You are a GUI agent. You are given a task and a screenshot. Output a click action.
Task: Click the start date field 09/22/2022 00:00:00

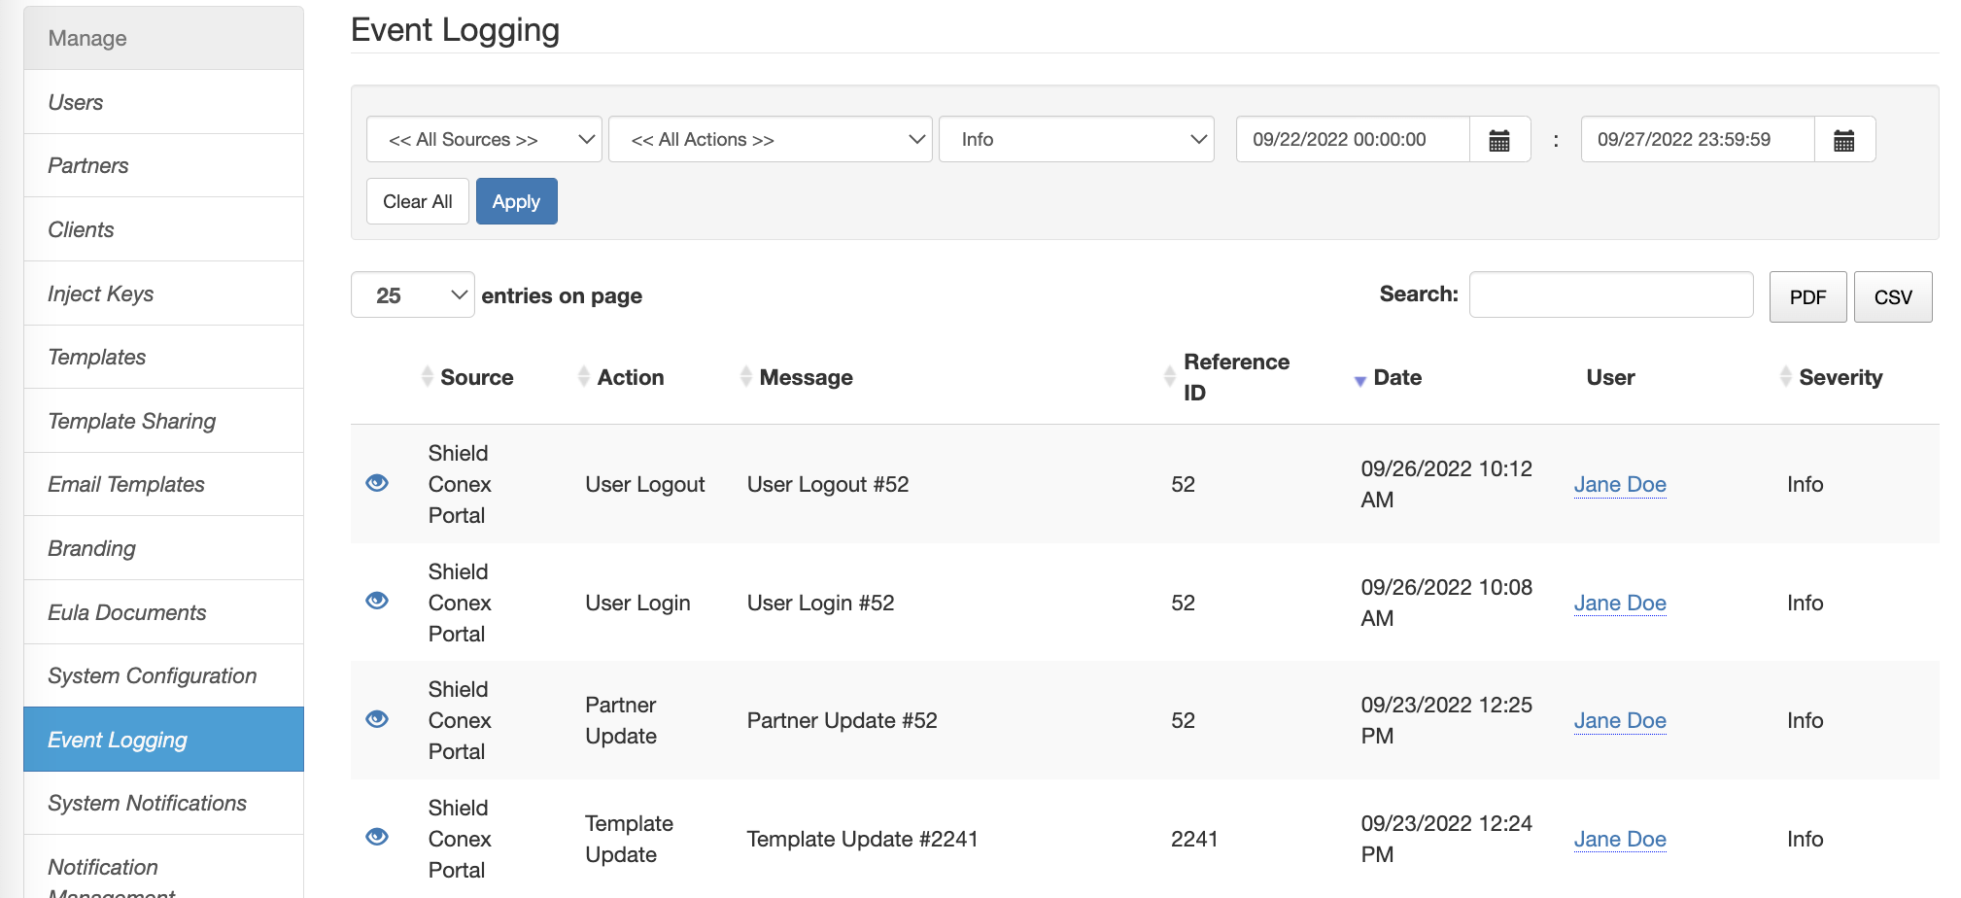1353,139
